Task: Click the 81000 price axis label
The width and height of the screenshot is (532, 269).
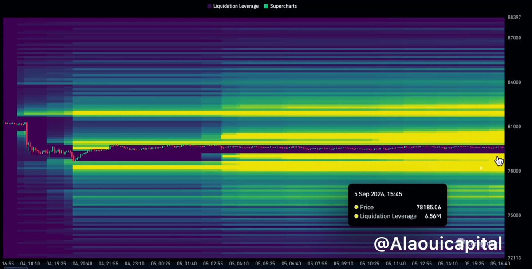Action: pos(514,127)
